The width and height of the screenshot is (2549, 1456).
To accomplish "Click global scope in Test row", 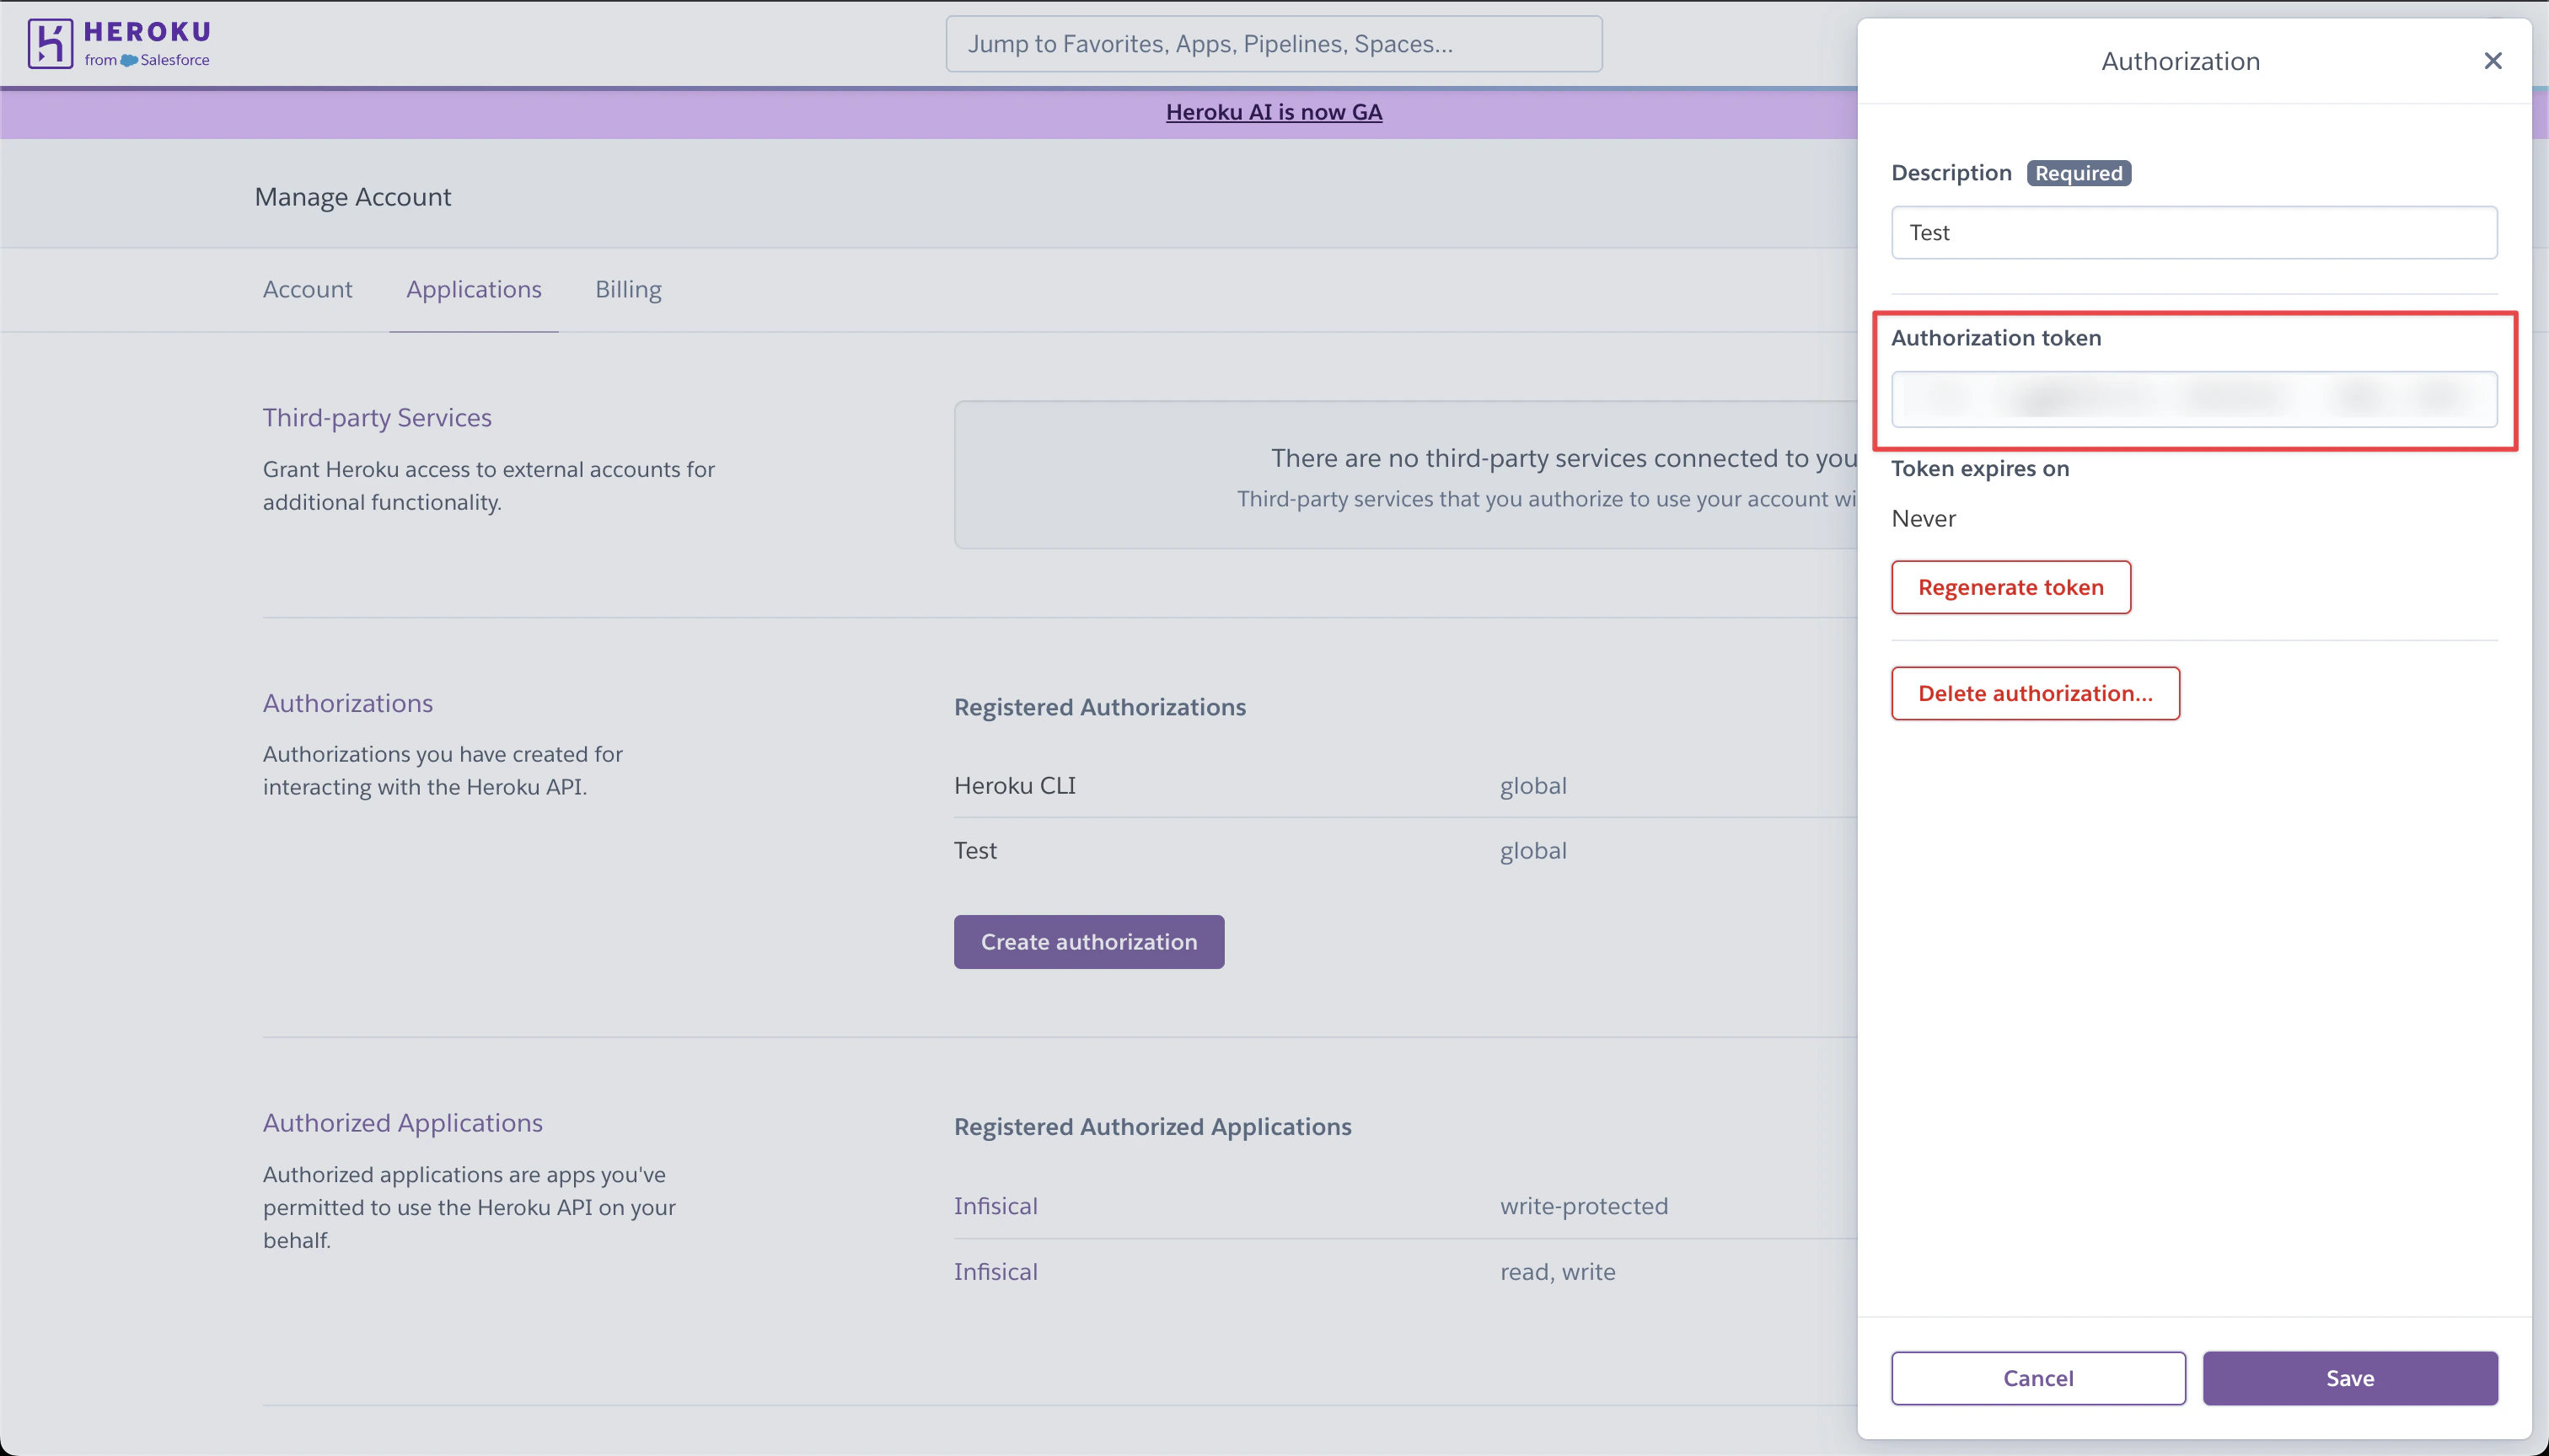I will coord(1532,851).
